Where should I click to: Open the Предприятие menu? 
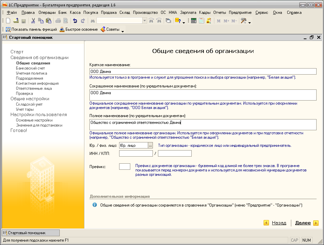click(x=240, y=12)
